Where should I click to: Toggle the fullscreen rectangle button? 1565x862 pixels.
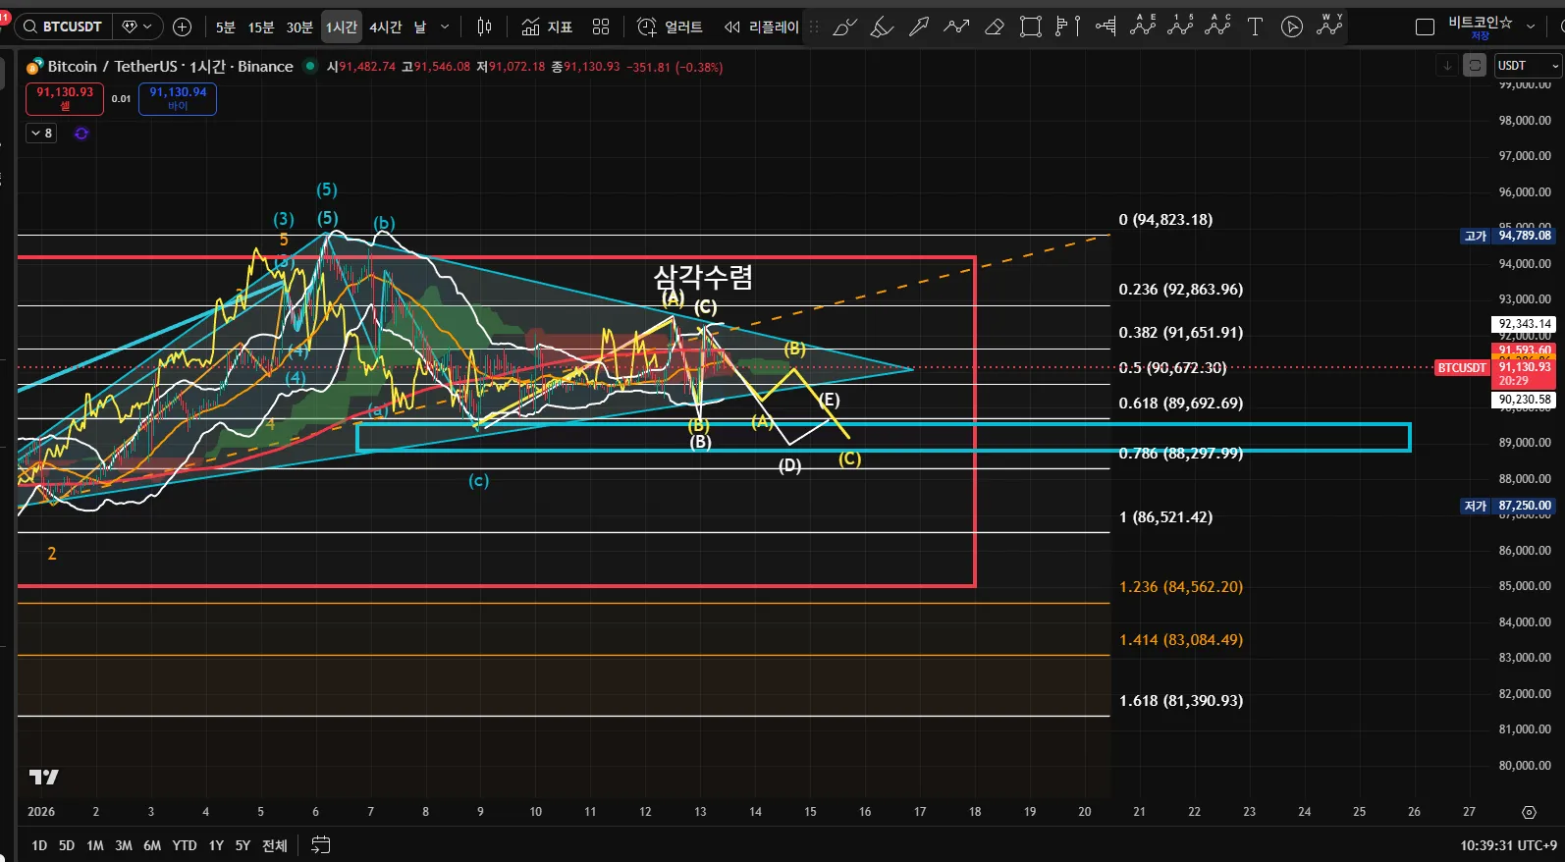(1425, 27)
